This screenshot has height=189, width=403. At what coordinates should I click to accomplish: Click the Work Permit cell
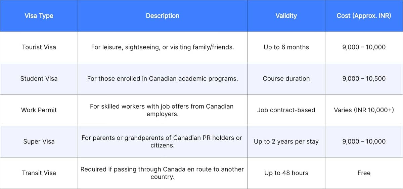click(x=39, y=110)
